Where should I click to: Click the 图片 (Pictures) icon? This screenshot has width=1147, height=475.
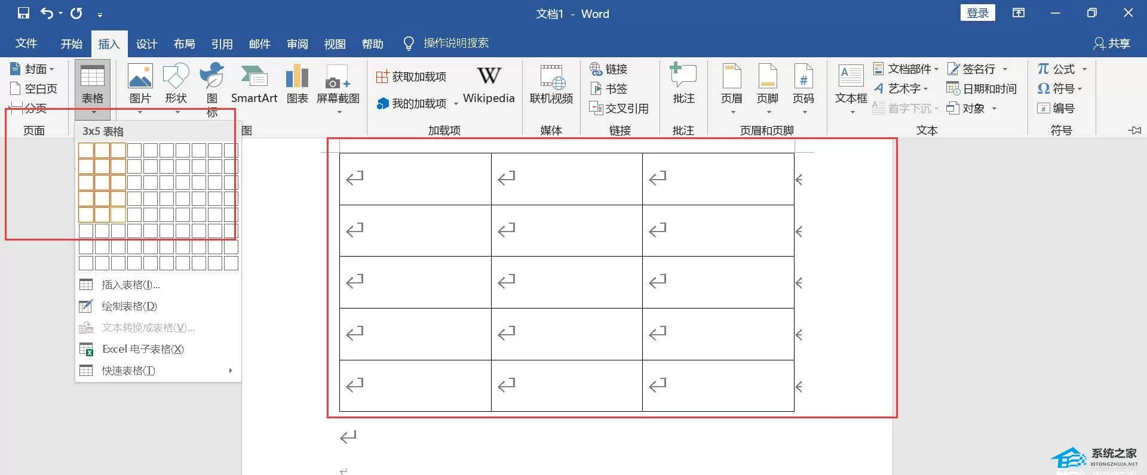pos(140,77)
